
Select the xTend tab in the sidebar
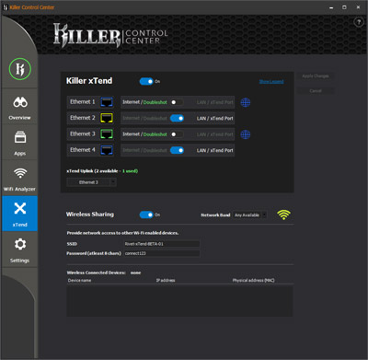click(19, 214)
